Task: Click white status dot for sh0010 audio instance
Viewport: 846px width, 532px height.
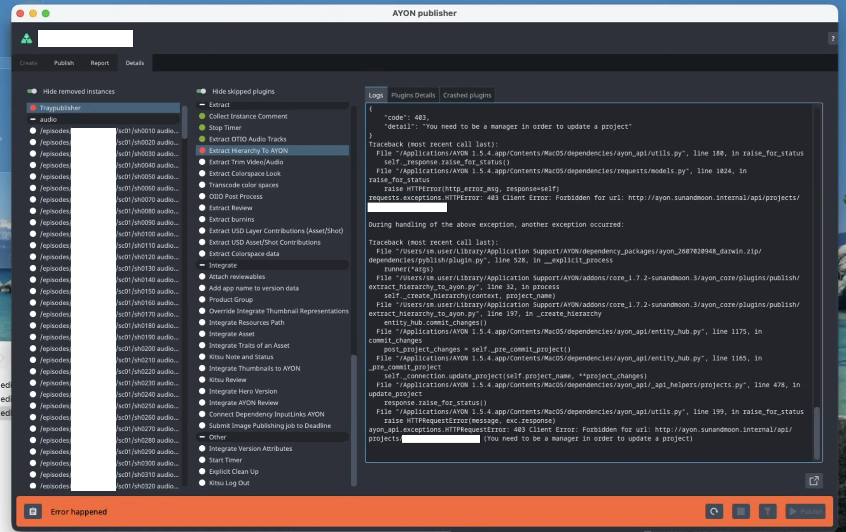Action: (x=33, y=131)
